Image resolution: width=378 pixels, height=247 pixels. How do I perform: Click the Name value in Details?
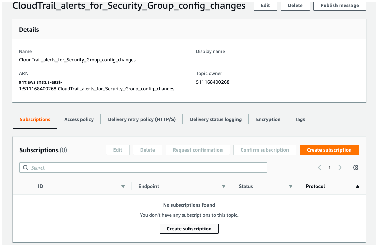[x=77, y=60]
